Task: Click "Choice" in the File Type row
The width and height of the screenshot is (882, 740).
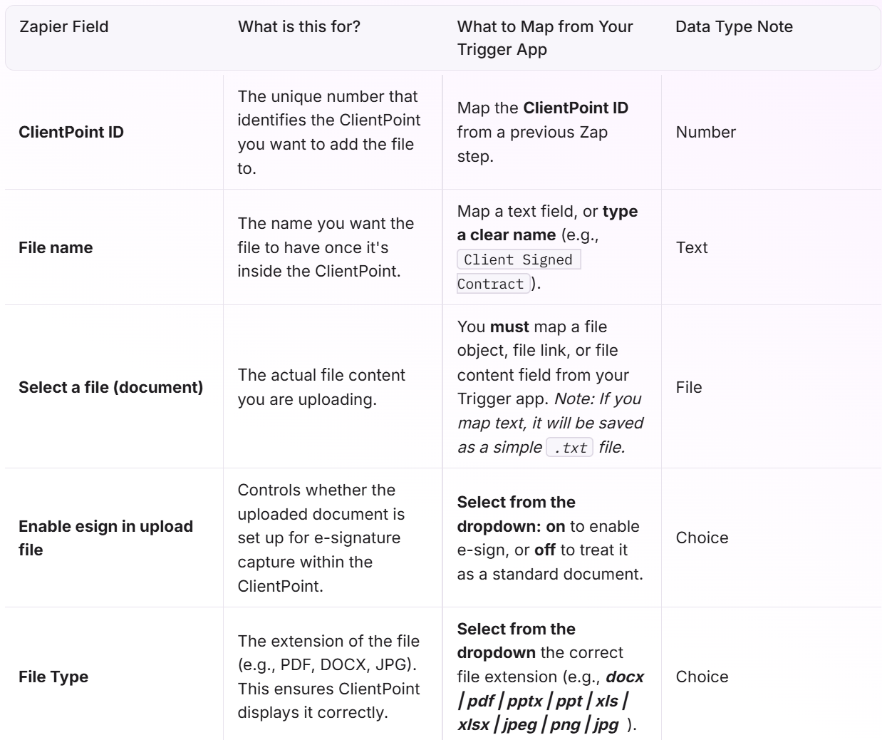Action: point(702,677)
